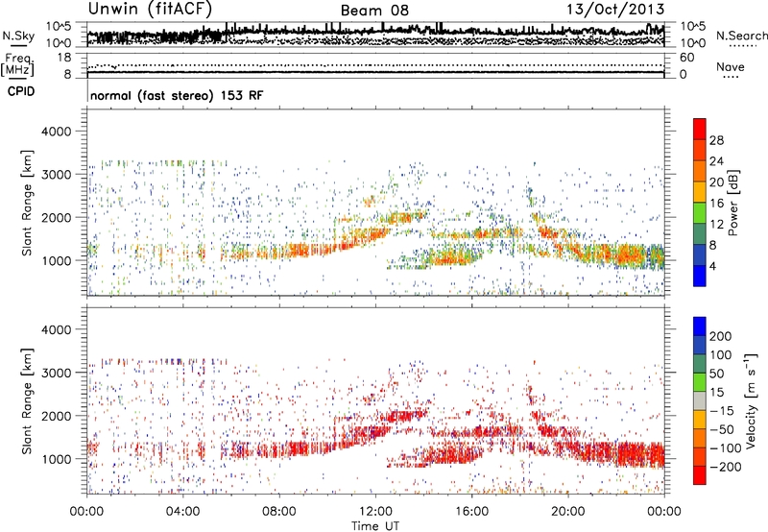Pick Power colorbar segment between 4 and 8

point(700,254)
